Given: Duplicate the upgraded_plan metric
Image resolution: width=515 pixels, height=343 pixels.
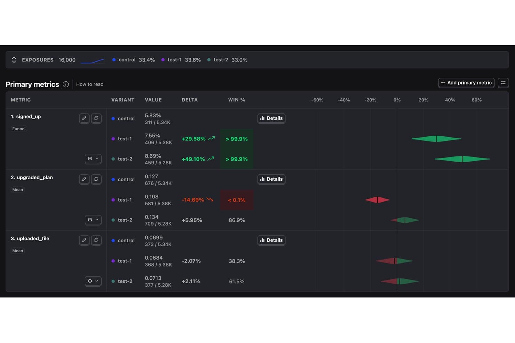Looking at the screenshot, I should tap(96, 179).
